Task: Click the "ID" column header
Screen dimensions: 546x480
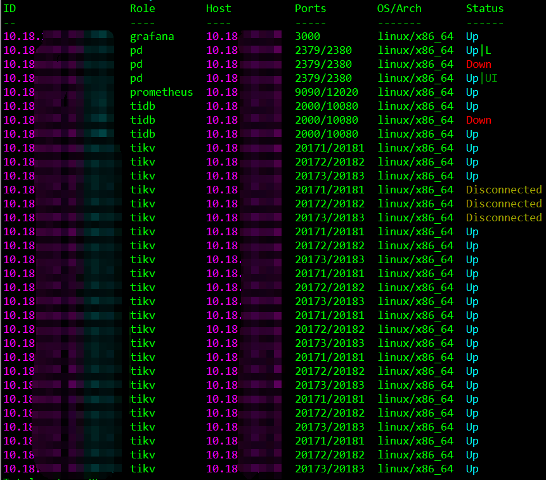Action: pos(10,8)
